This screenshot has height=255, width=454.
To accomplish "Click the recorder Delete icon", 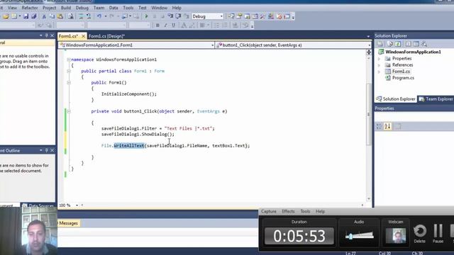I will [x=420, y=234].
